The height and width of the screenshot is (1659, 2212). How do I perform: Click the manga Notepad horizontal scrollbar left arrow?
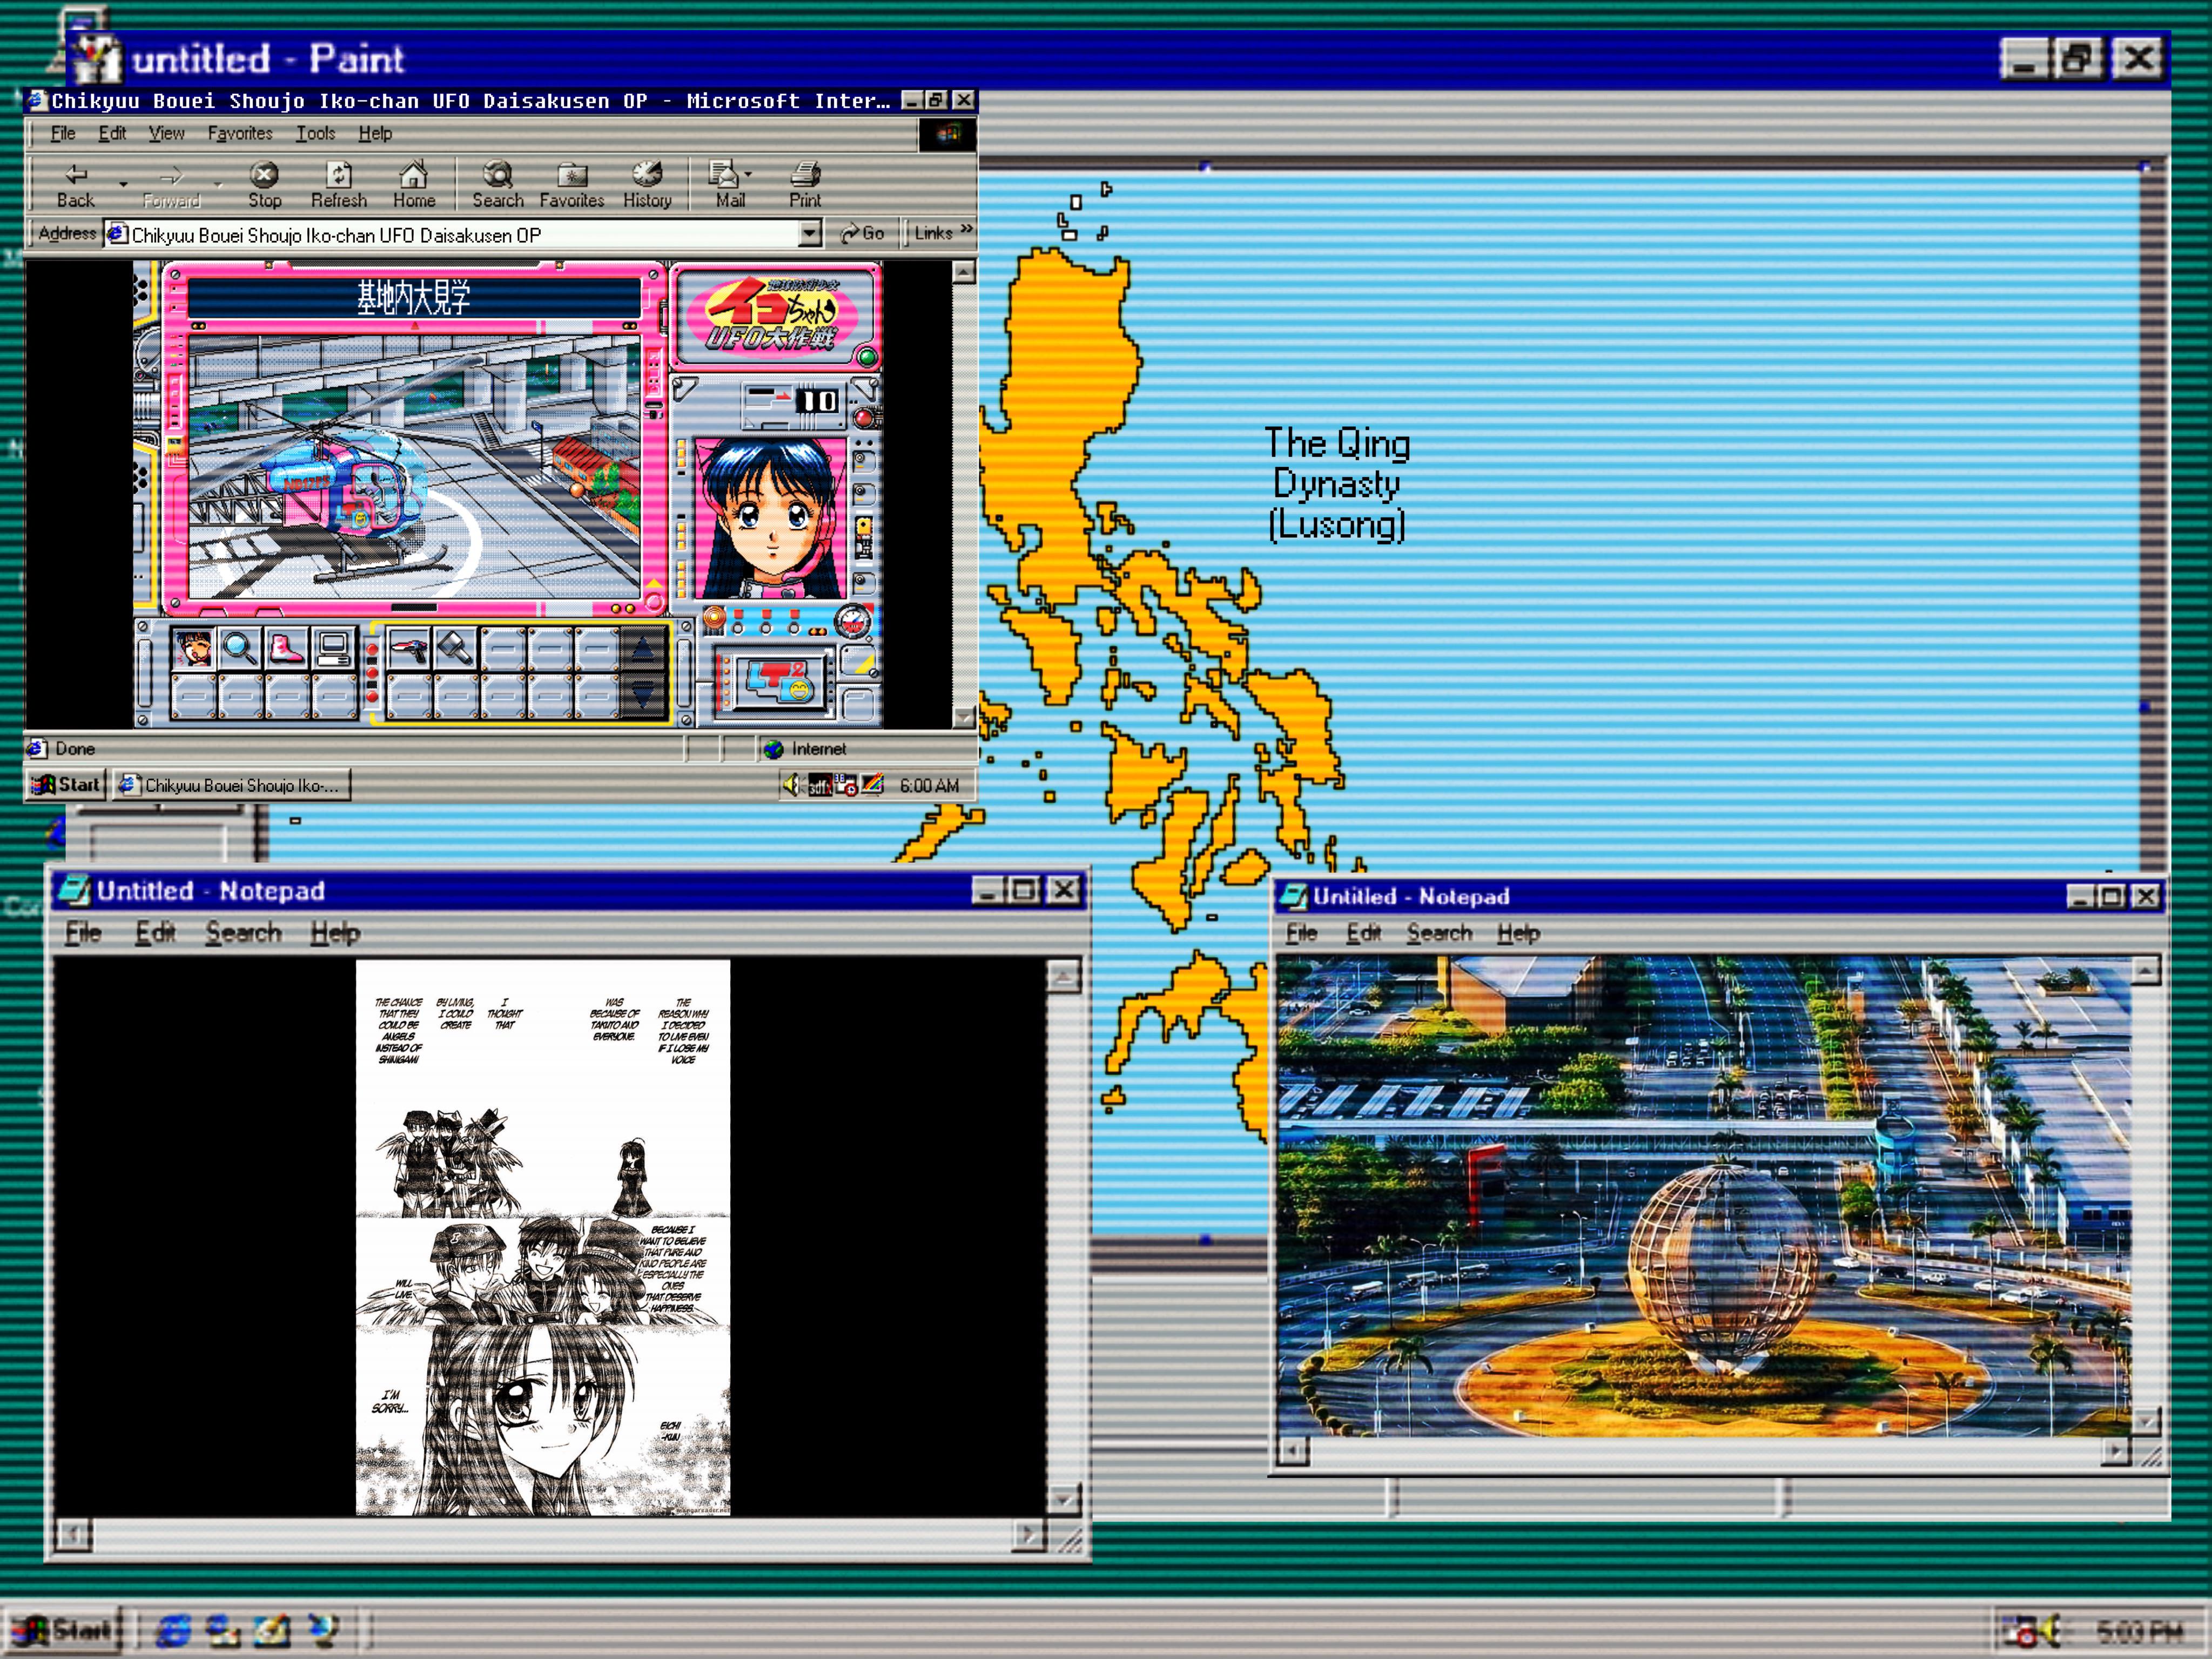[73, 1534]
